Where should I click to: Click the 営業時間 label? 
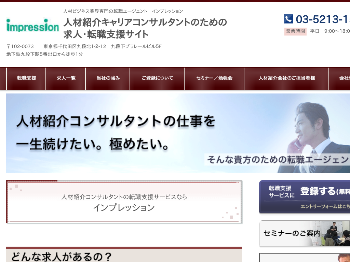[295, 31]
